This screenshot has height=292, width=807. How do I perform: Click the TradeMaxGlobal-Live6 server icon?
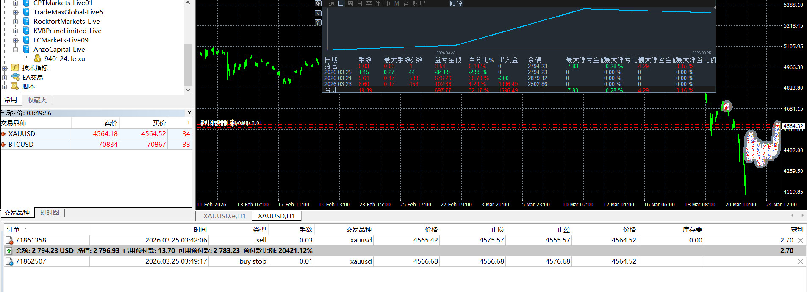click(26, 12)
